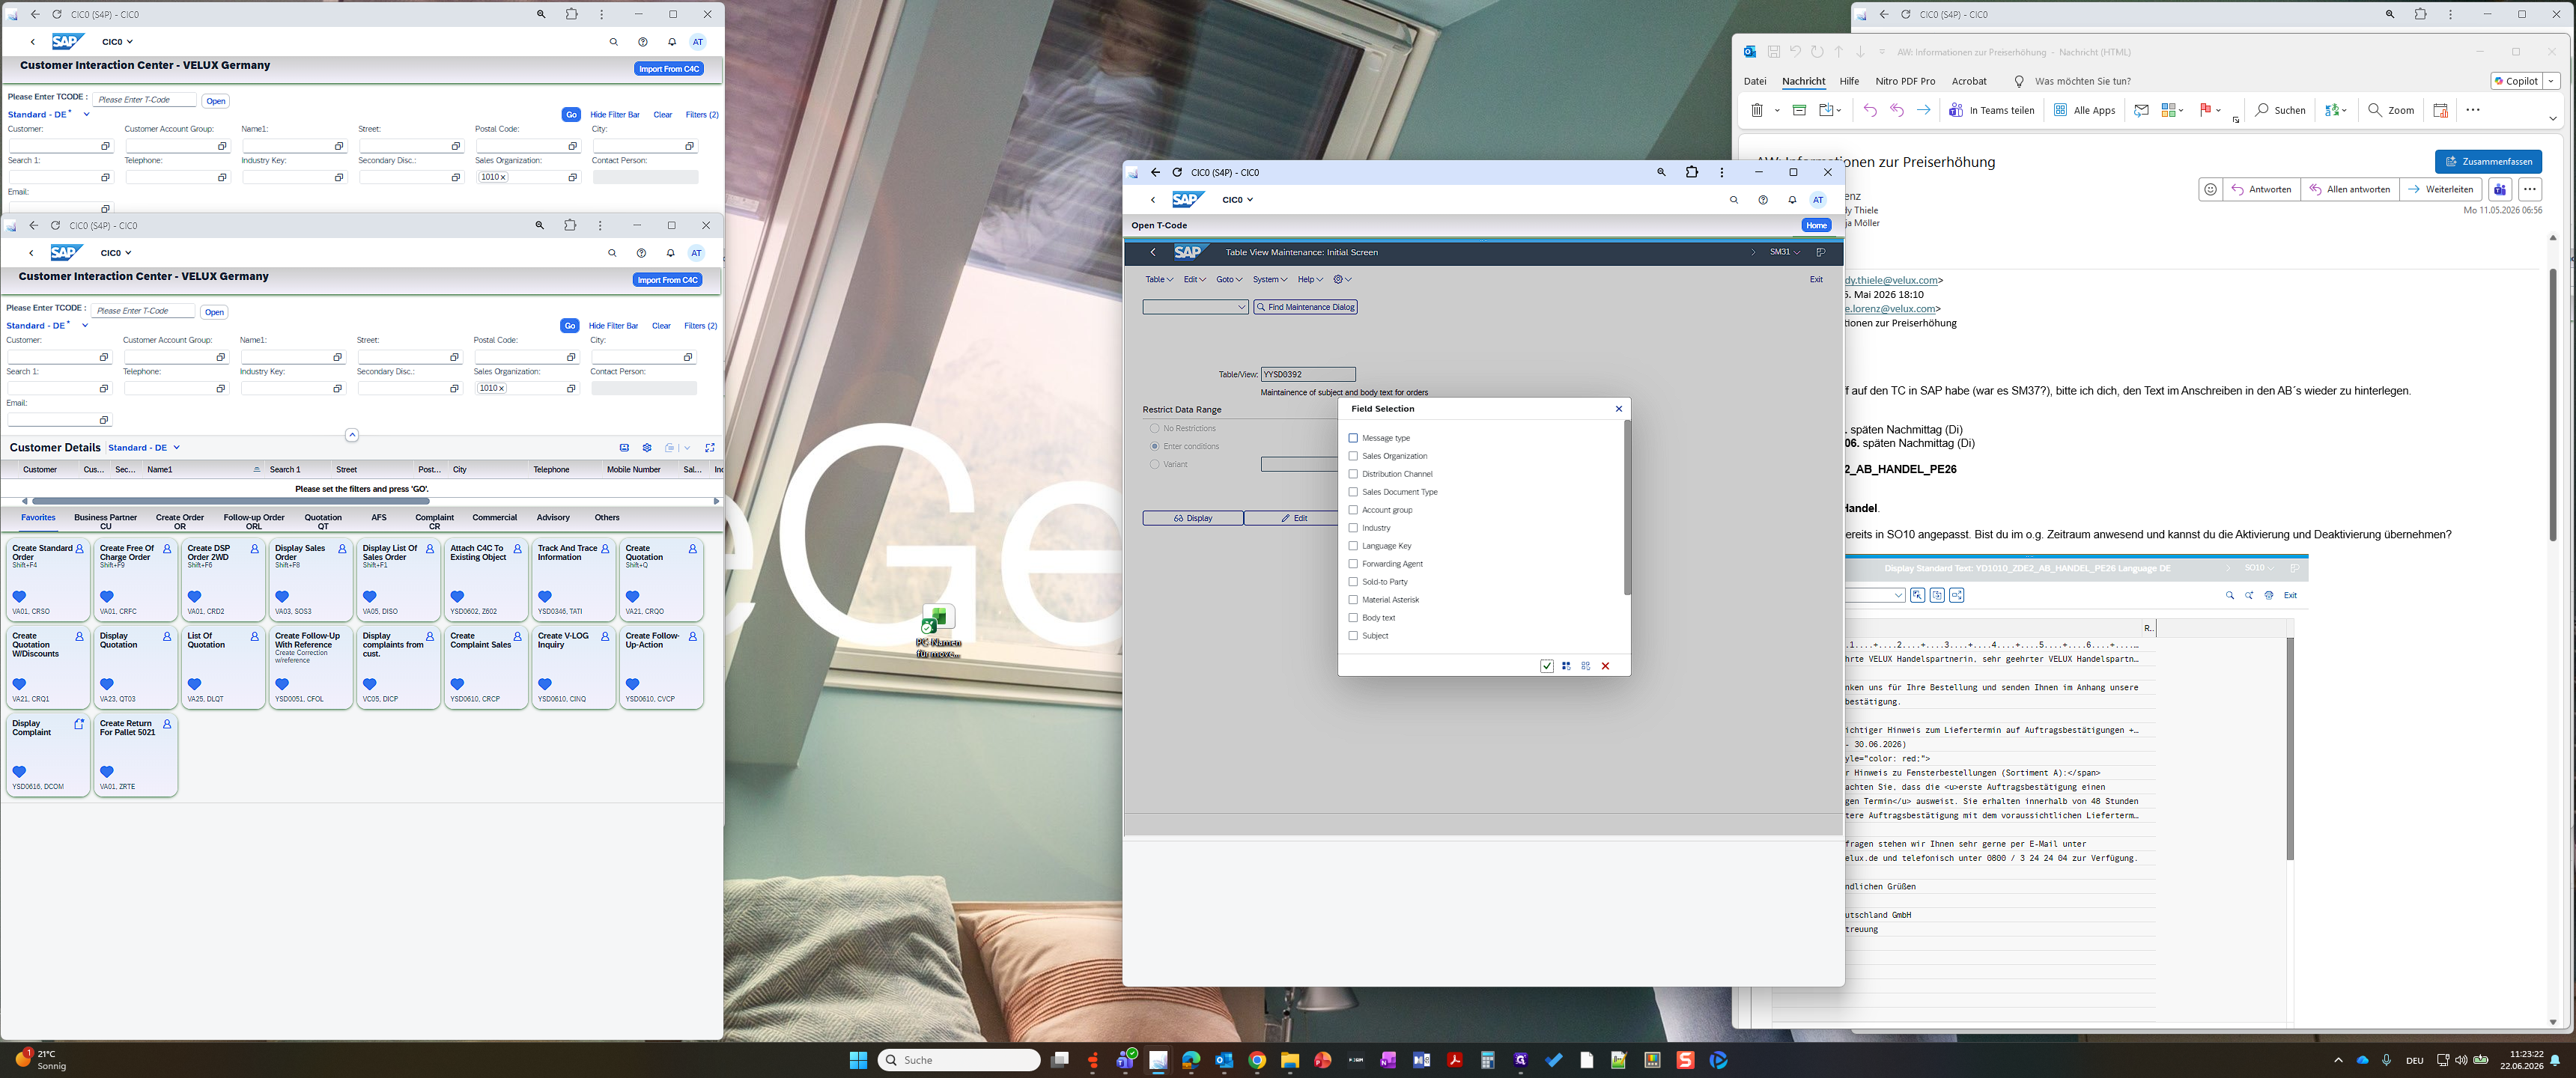Switch to the Complaint CR tab
Screen dimensions: 2576x1078
434,522
